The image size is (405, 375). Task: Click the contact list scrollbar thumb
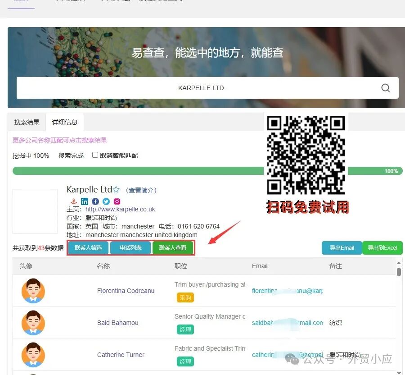[399, 272]
